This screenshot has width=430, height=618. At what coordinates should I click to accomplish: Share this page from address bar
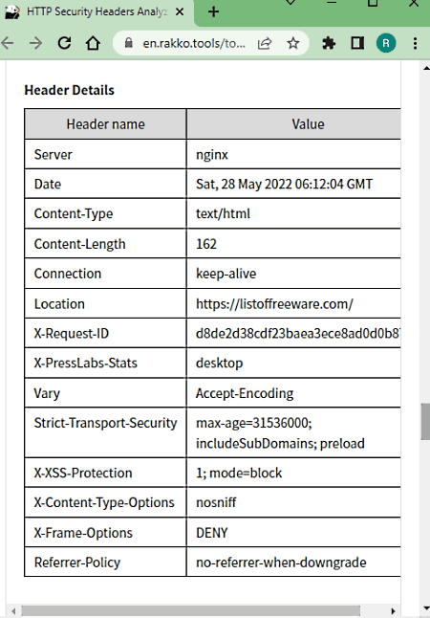point(265,43)
